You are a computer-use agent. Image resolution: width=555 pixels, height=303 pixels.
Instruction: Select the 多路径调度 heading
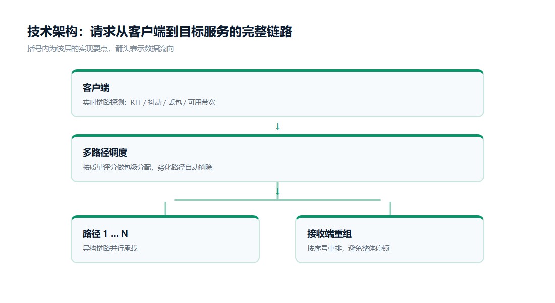click(105, 153)
